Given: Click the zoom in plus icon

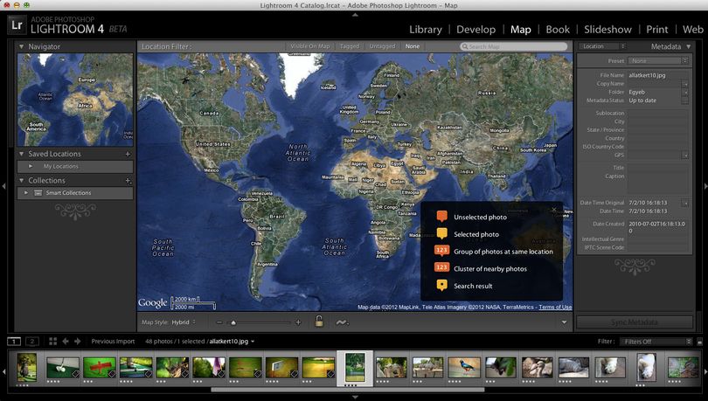Looking at the screenshot, I should point(298,322).
